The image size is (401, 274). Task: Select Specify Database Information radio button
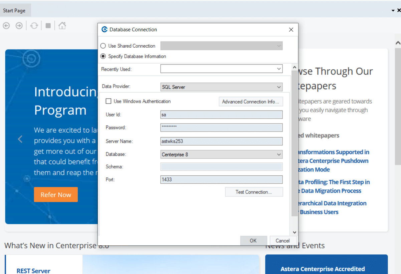click(x=103, y=56)
